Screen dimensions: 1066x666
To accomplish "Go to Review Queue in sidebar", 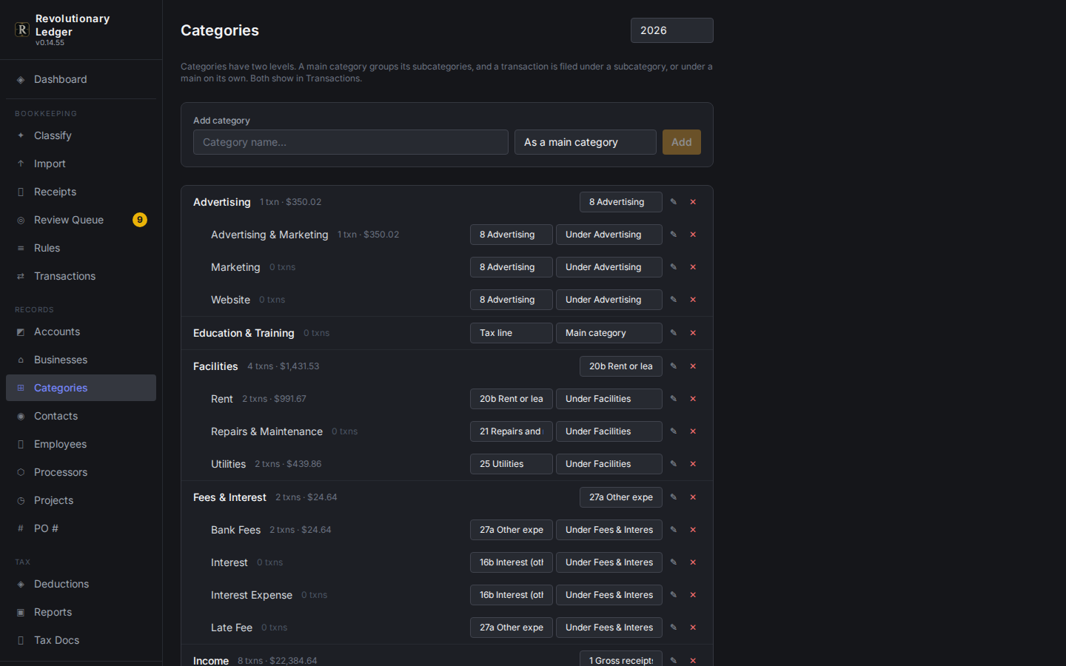I will (81, 220).
